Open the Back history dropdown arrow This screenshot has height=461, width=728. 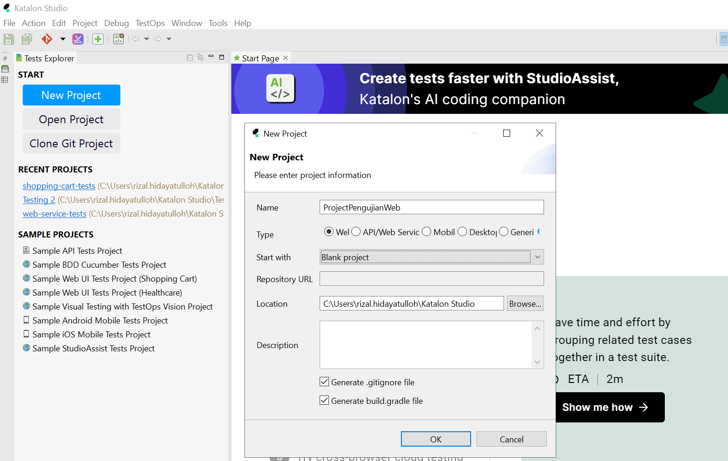146,39
